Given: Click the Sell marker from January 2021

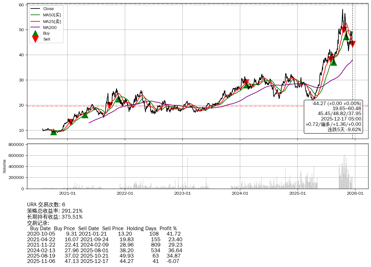Looking at the screenshot, I should 71,122.
